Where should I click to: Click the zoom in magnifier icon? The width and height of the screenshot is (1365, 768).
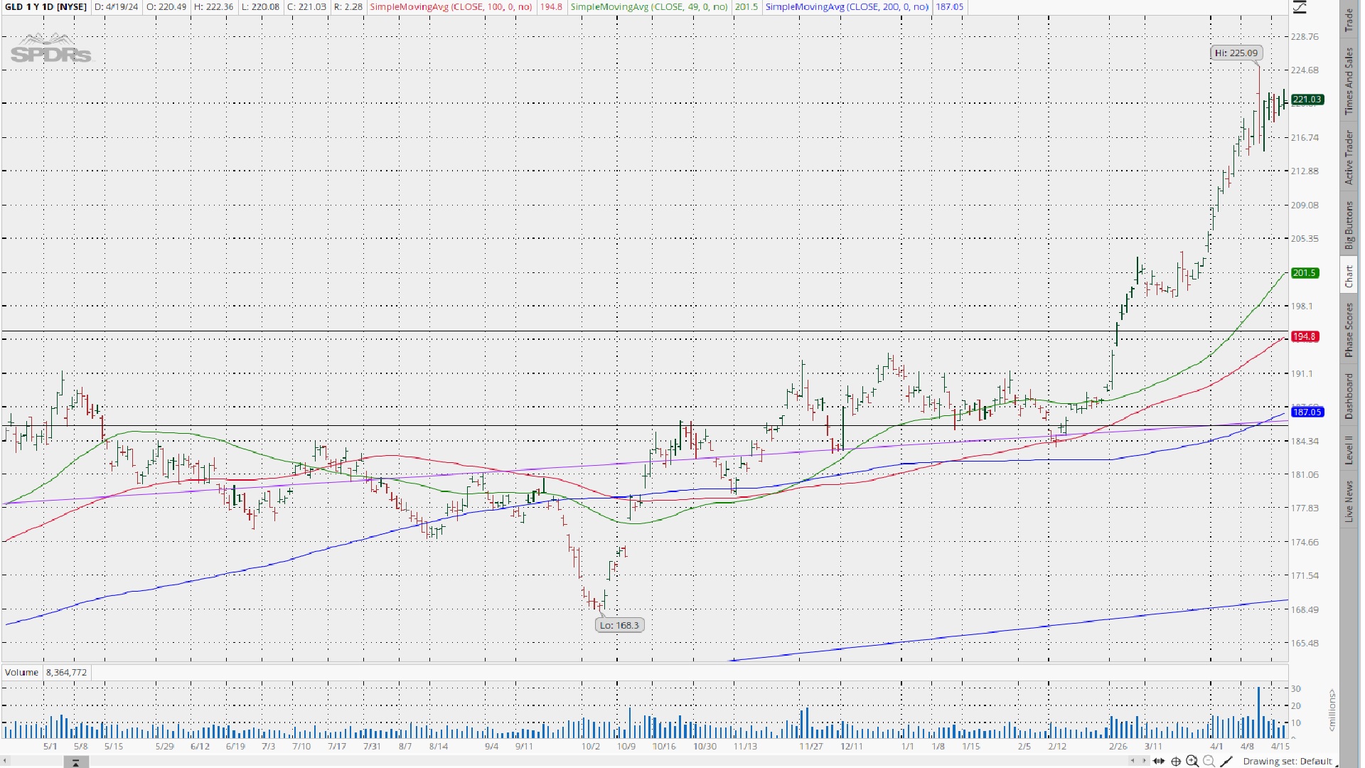tap(1192, 761)
